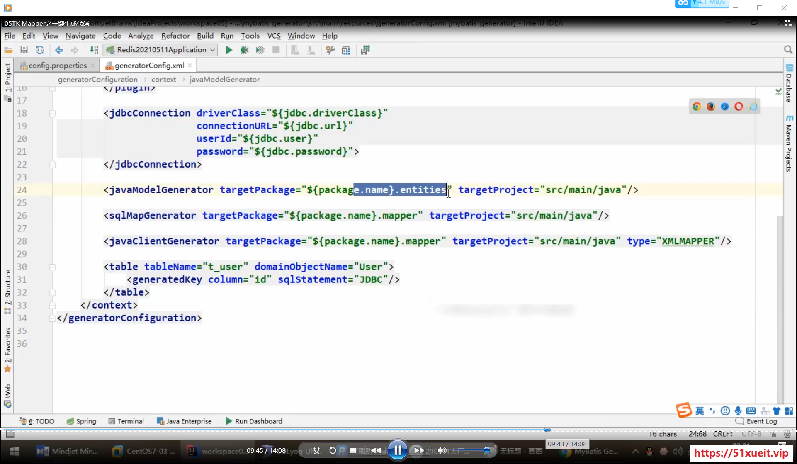This screenshot has width=797, height=464.
Task: Click the Synchronize refresh icon
Action: [40, 50]
